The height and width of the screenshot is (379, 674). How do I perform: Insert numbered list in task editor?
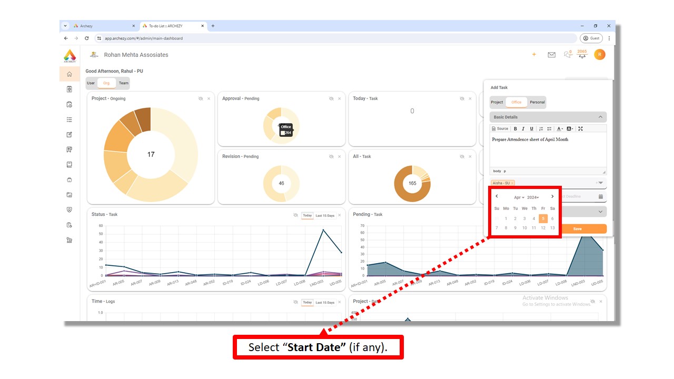541,128
